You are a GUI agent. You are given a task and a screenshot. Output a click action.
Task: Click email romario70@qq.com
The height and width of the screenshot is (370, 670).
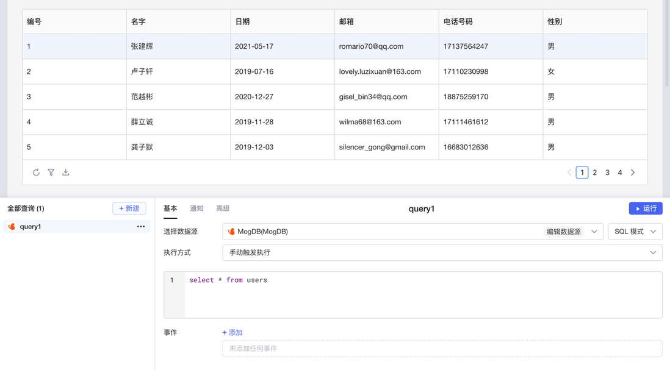tap(371, 46)
